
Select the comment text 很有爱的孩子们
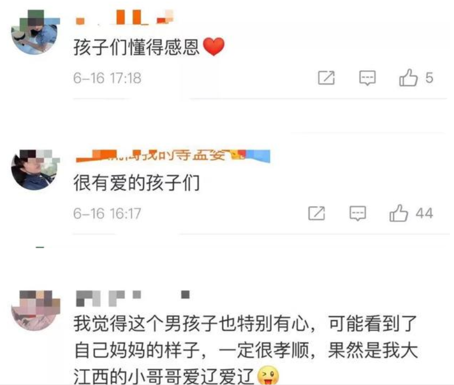(x=136, y=183)
